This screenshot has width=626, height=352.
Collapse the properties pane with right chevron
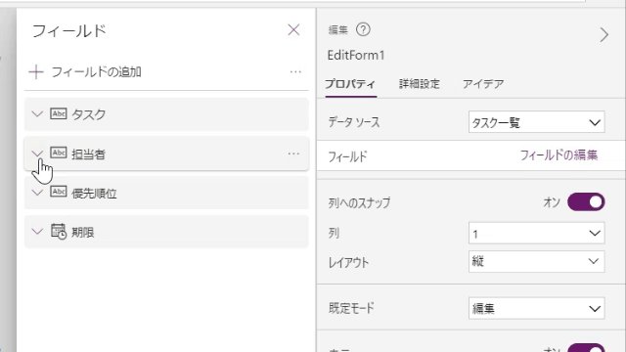click(604, 35)
